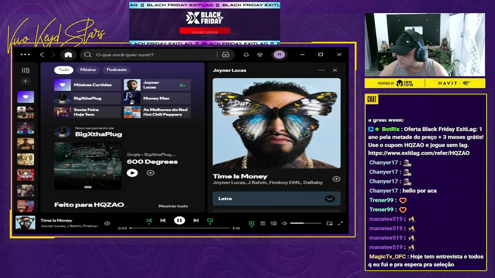Create a playlist with the plus icon

26,81
